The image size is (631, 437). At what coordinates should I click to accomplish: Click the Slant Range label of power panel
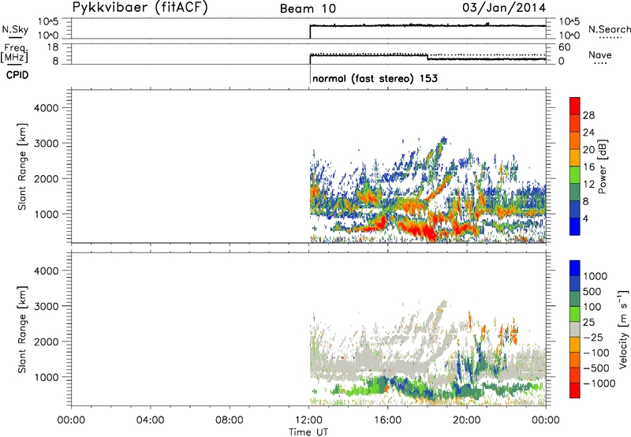[x=22, y=166]
